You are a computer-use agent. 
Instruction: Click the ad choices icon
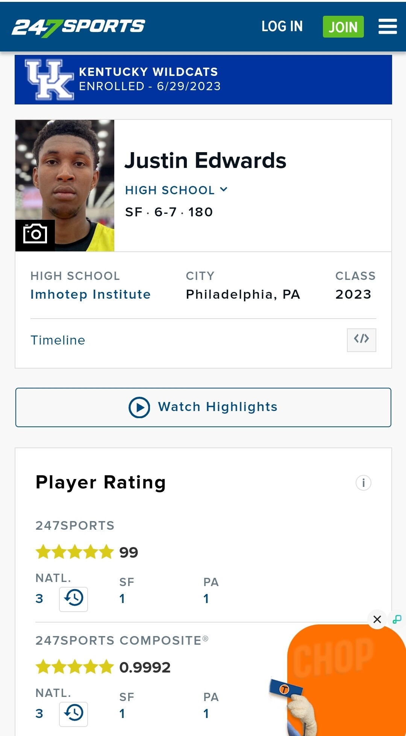(397, 619)
